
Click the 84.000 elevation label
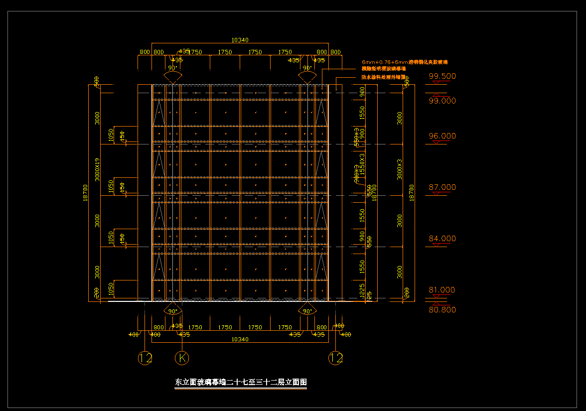click(x=442, y=239)
